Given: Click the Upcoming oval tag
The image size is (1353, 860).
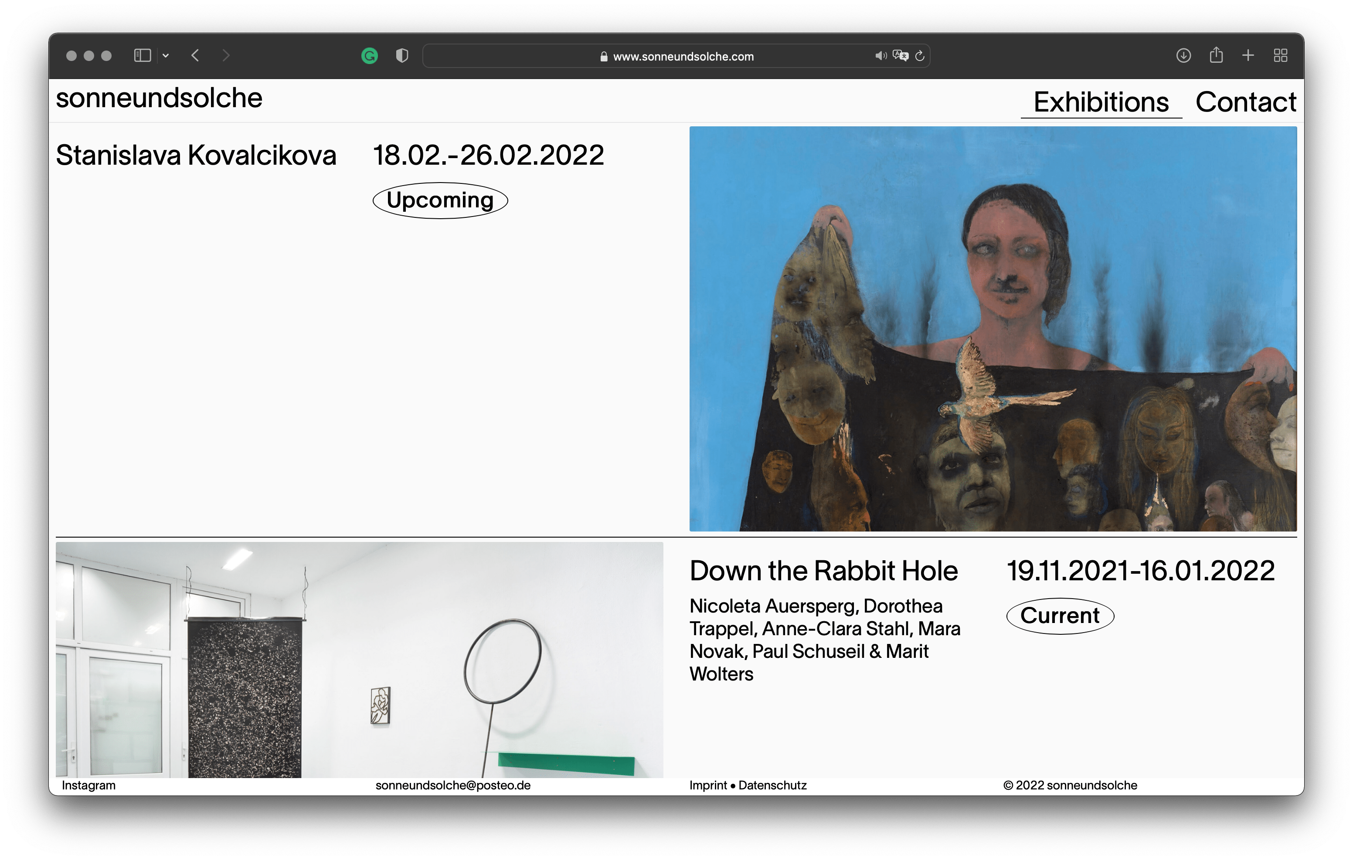Looking at the screenshot, I should [440, 200].
